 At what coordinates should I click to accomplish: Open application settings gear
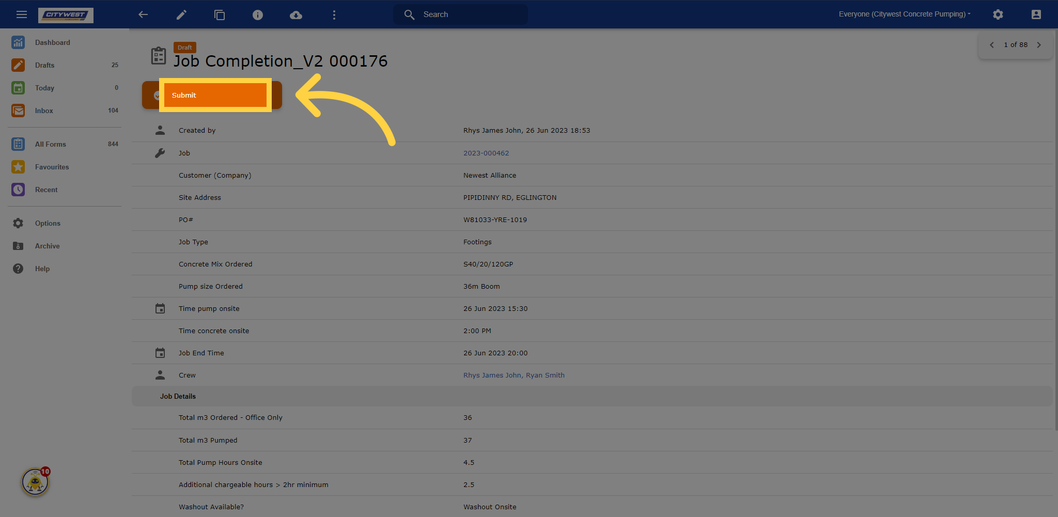point(998,14)
